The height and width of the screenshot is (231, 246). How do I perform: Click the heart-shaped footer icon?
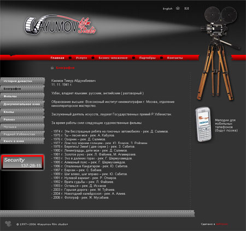click(x=8, y=223)
